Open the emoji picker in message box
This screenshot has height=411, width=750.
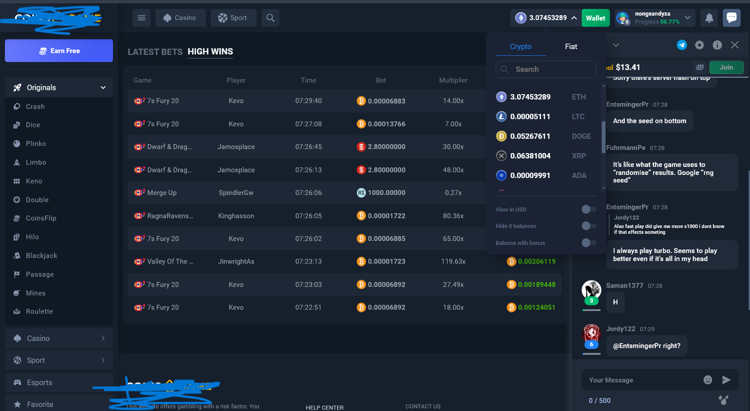pos(707,380)
